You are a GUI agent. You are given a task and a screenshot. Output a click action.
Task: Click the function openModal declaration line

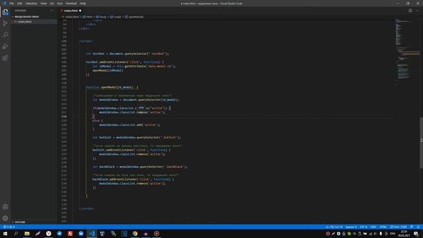click(x=112, y=87)
